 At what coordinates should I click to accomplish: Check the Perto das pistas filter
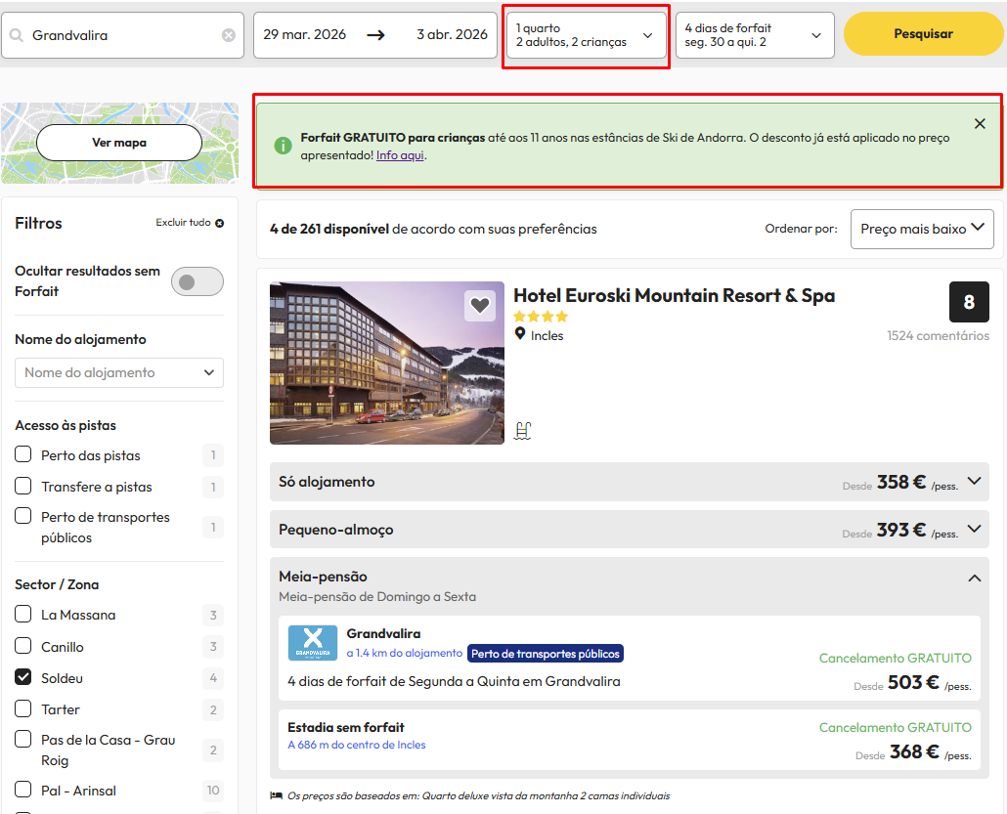pos(23,454)
